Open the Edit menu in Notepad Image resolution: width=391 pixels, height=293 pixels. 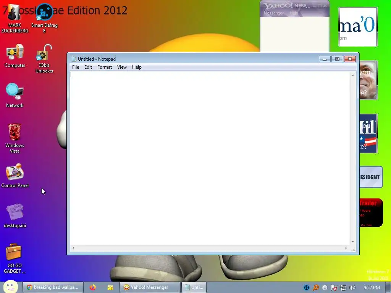click(x=88, y=67)
